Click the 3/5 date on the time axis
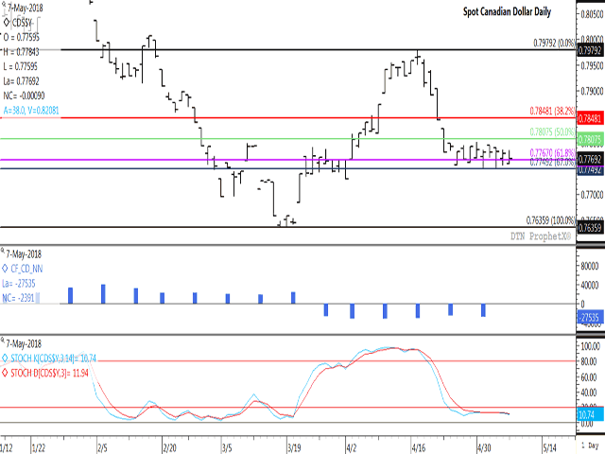This screenshot has width=605, height=454. tap(227, 447)
